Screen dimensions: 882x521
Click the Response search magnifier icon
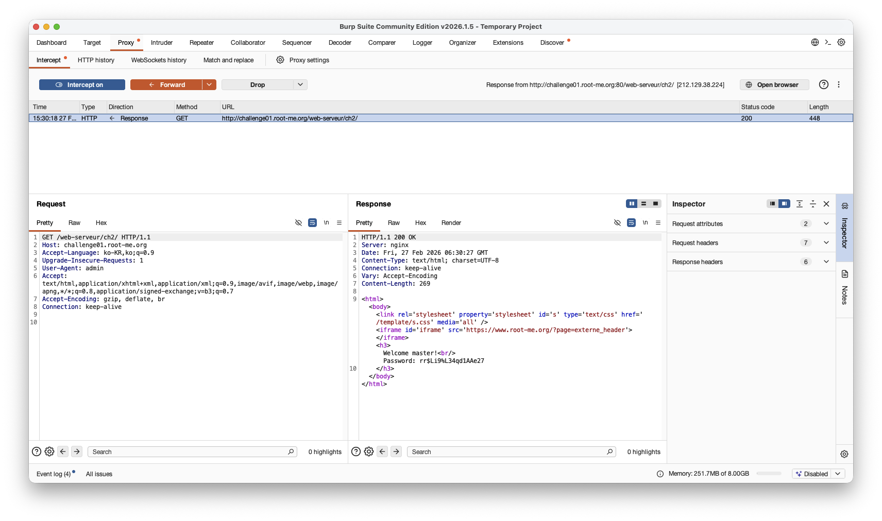pyautogui.click(x=610, y=451)
